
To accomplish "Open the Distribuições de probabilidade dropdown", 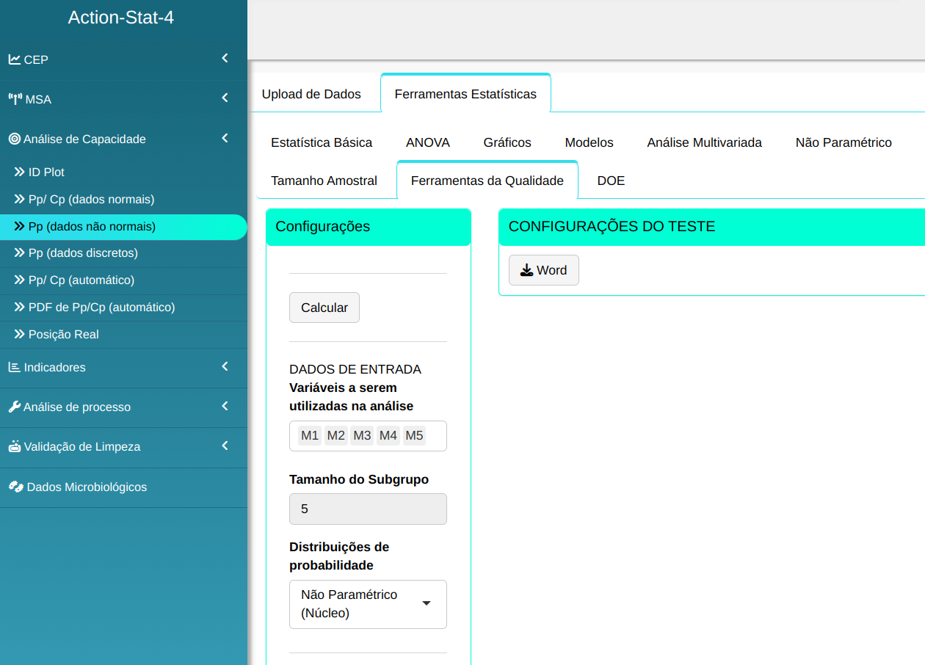I will (x=368, y=604).
